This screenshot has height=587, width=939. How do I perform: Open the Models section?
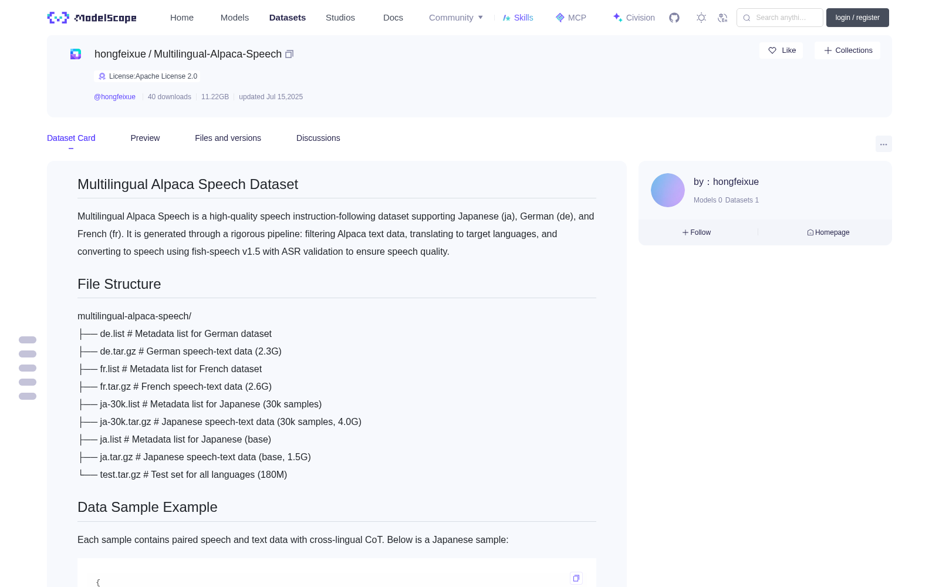tap(235, 18)
